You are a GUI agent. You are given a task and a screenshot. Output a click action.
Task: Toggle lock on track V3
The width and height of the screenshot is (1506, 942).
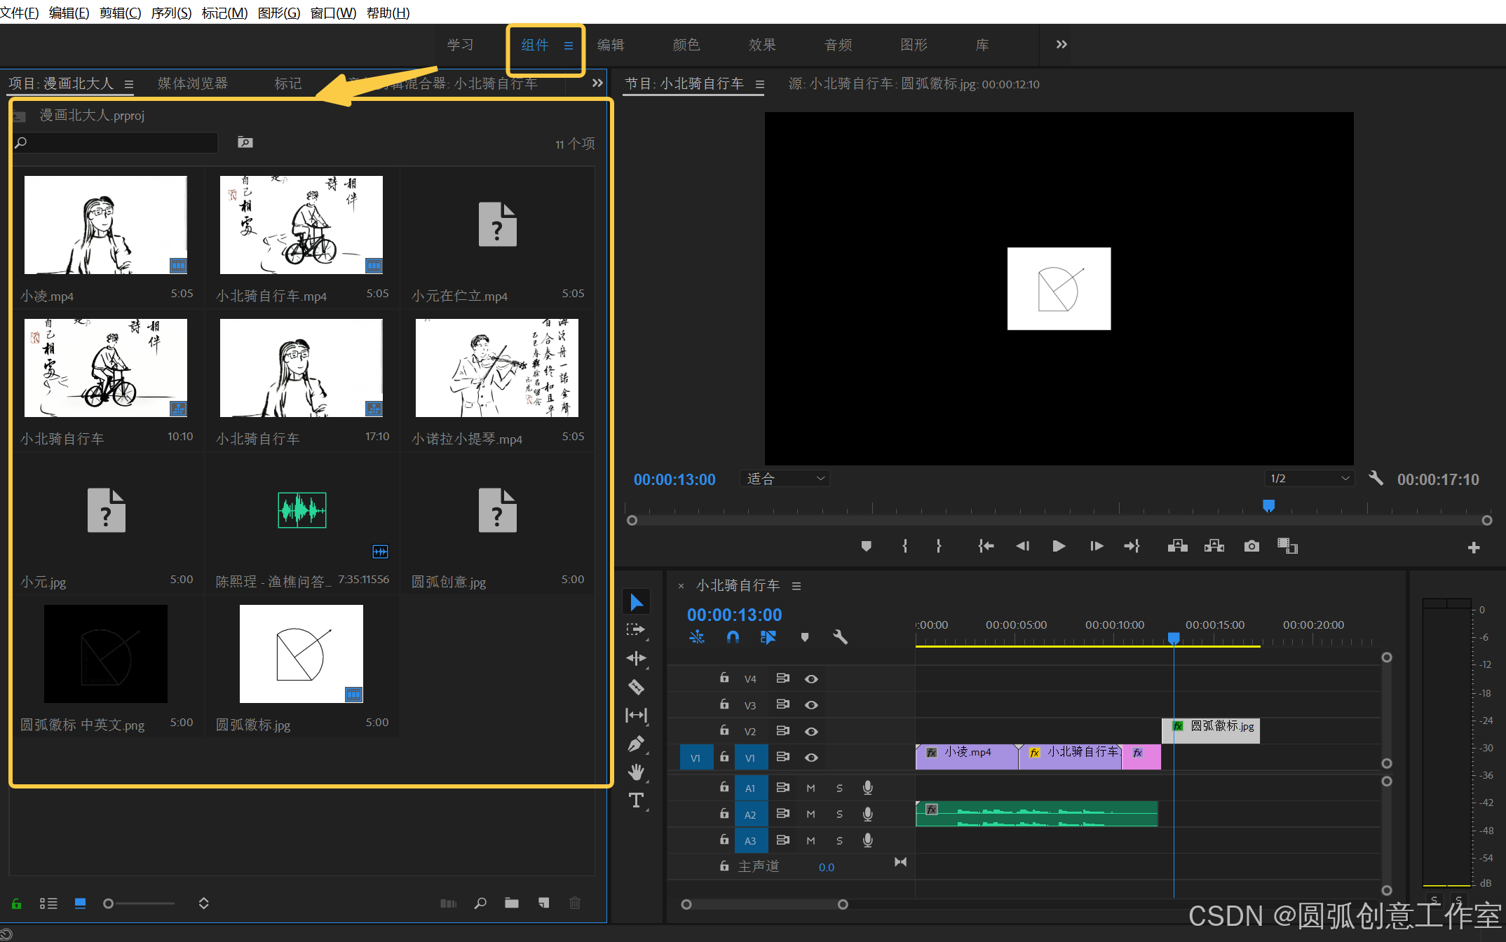pyautogui.click(x=724, y=704)
